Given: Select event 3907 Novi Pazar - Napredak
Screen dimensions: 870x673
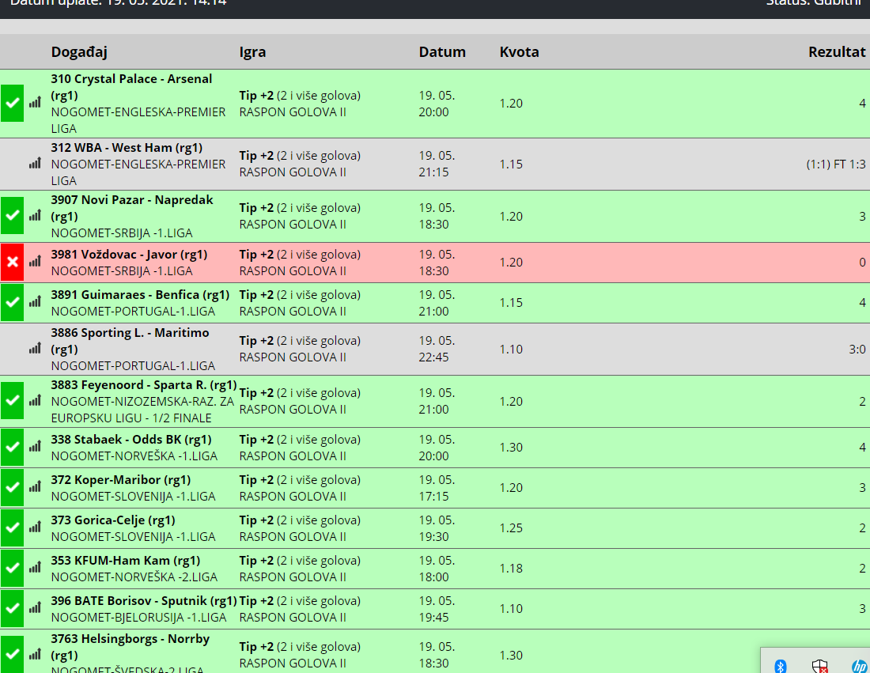Looking at the screenshot, I should (x=132, y=208).
